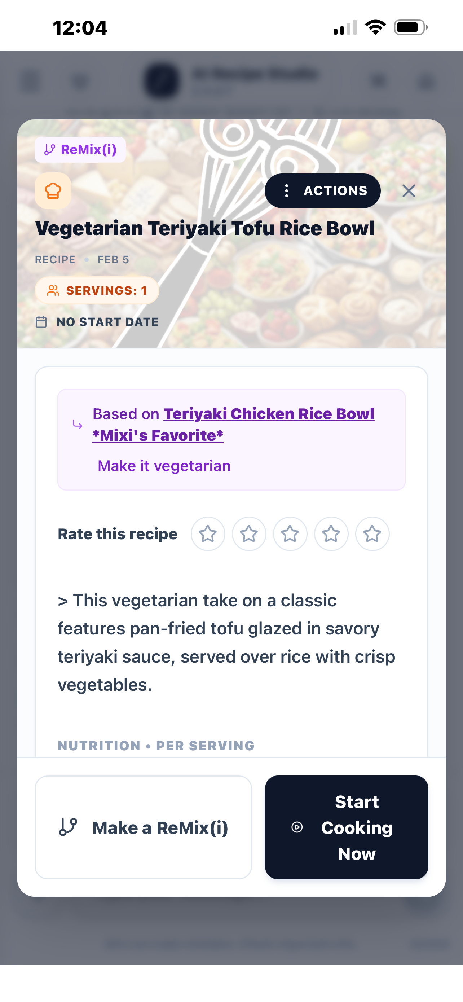463x1002 pixels.
Task: Give the recipe five stars
Action: click(372, 534)
